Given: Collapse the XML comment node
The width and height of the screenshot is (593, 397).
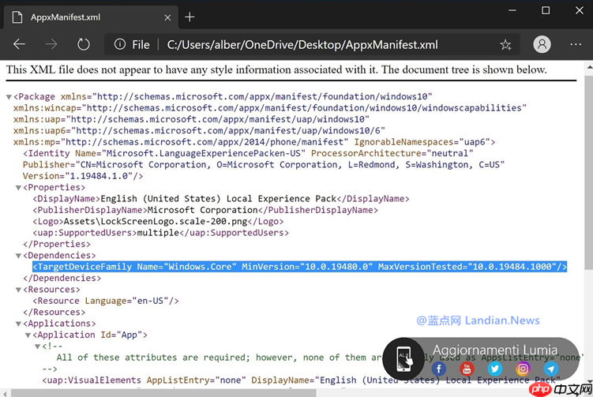Looking at the screenshot, I should click(x=37, y=346).
